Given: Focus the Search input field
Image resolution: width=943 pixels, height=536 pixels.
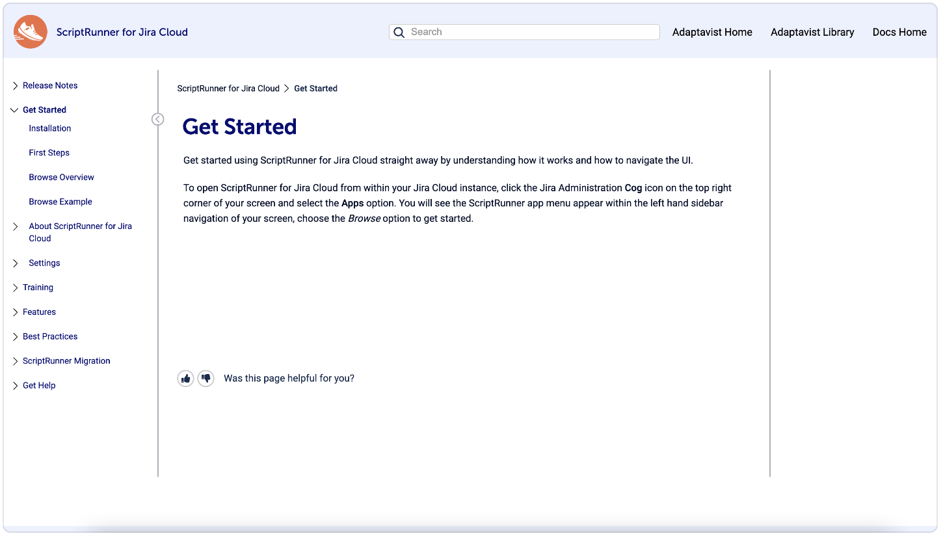Looking at the screenshot, I should 524,32.
